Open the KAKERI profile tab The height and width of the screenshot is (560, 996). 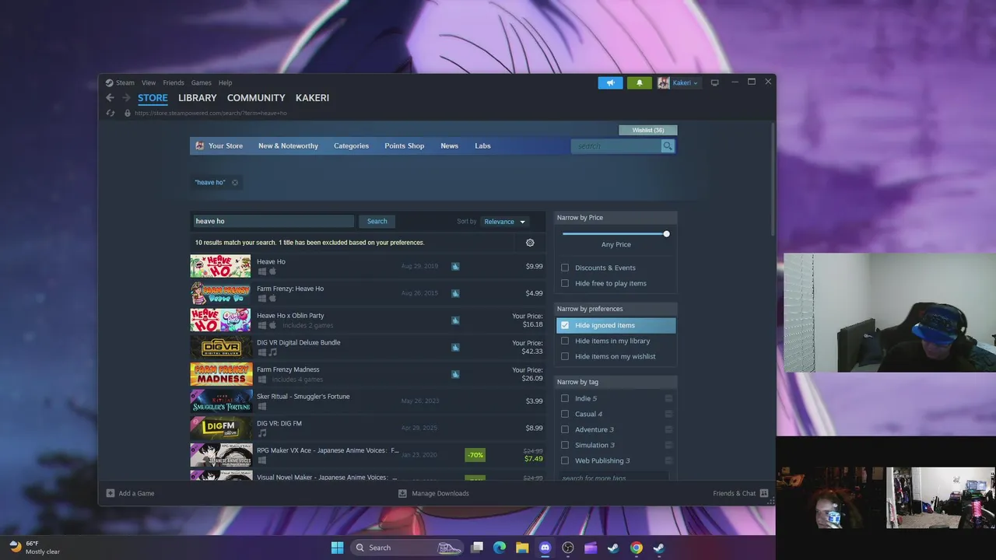(x=312, y=98)
